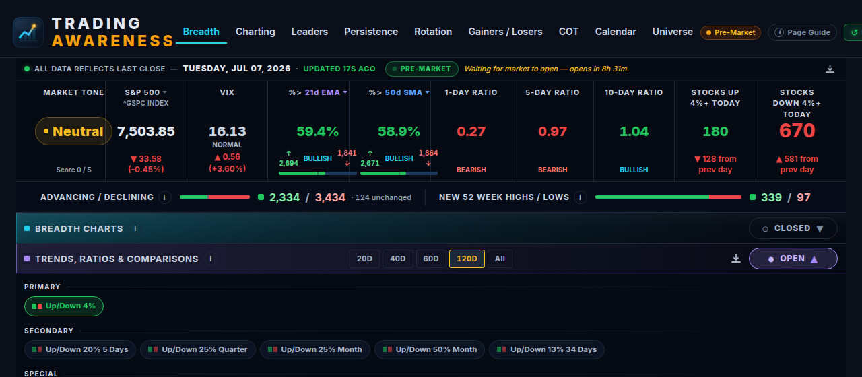Screen dimensions: 862x377
Task: Click the 58.9% above 50d SMA value
Action: click(x=399, y=131)
